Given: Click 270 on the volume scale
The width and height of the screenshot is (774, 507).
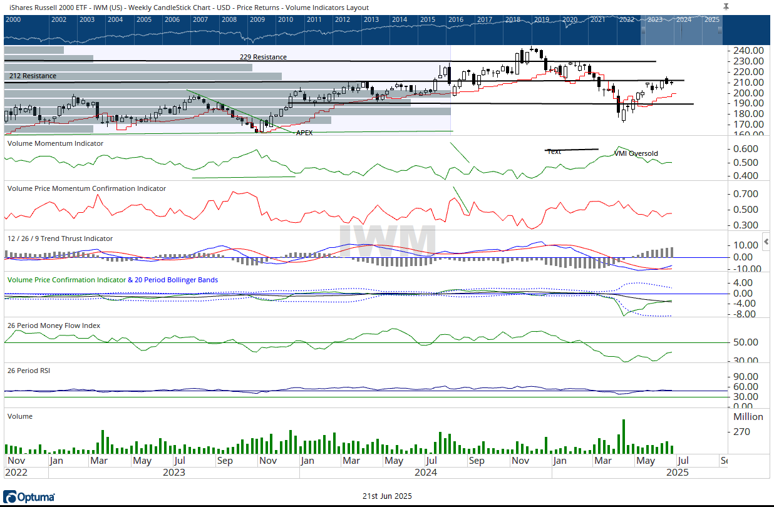Looking at the screenshot, I should pyautogui.click(x=741, y=432).
